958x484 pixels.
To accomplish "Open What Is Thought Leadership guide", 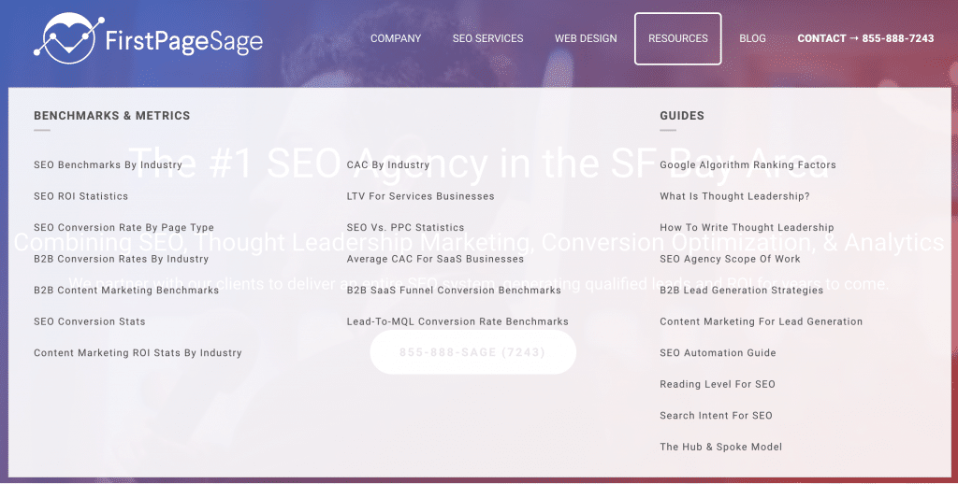I will point(734,196).
